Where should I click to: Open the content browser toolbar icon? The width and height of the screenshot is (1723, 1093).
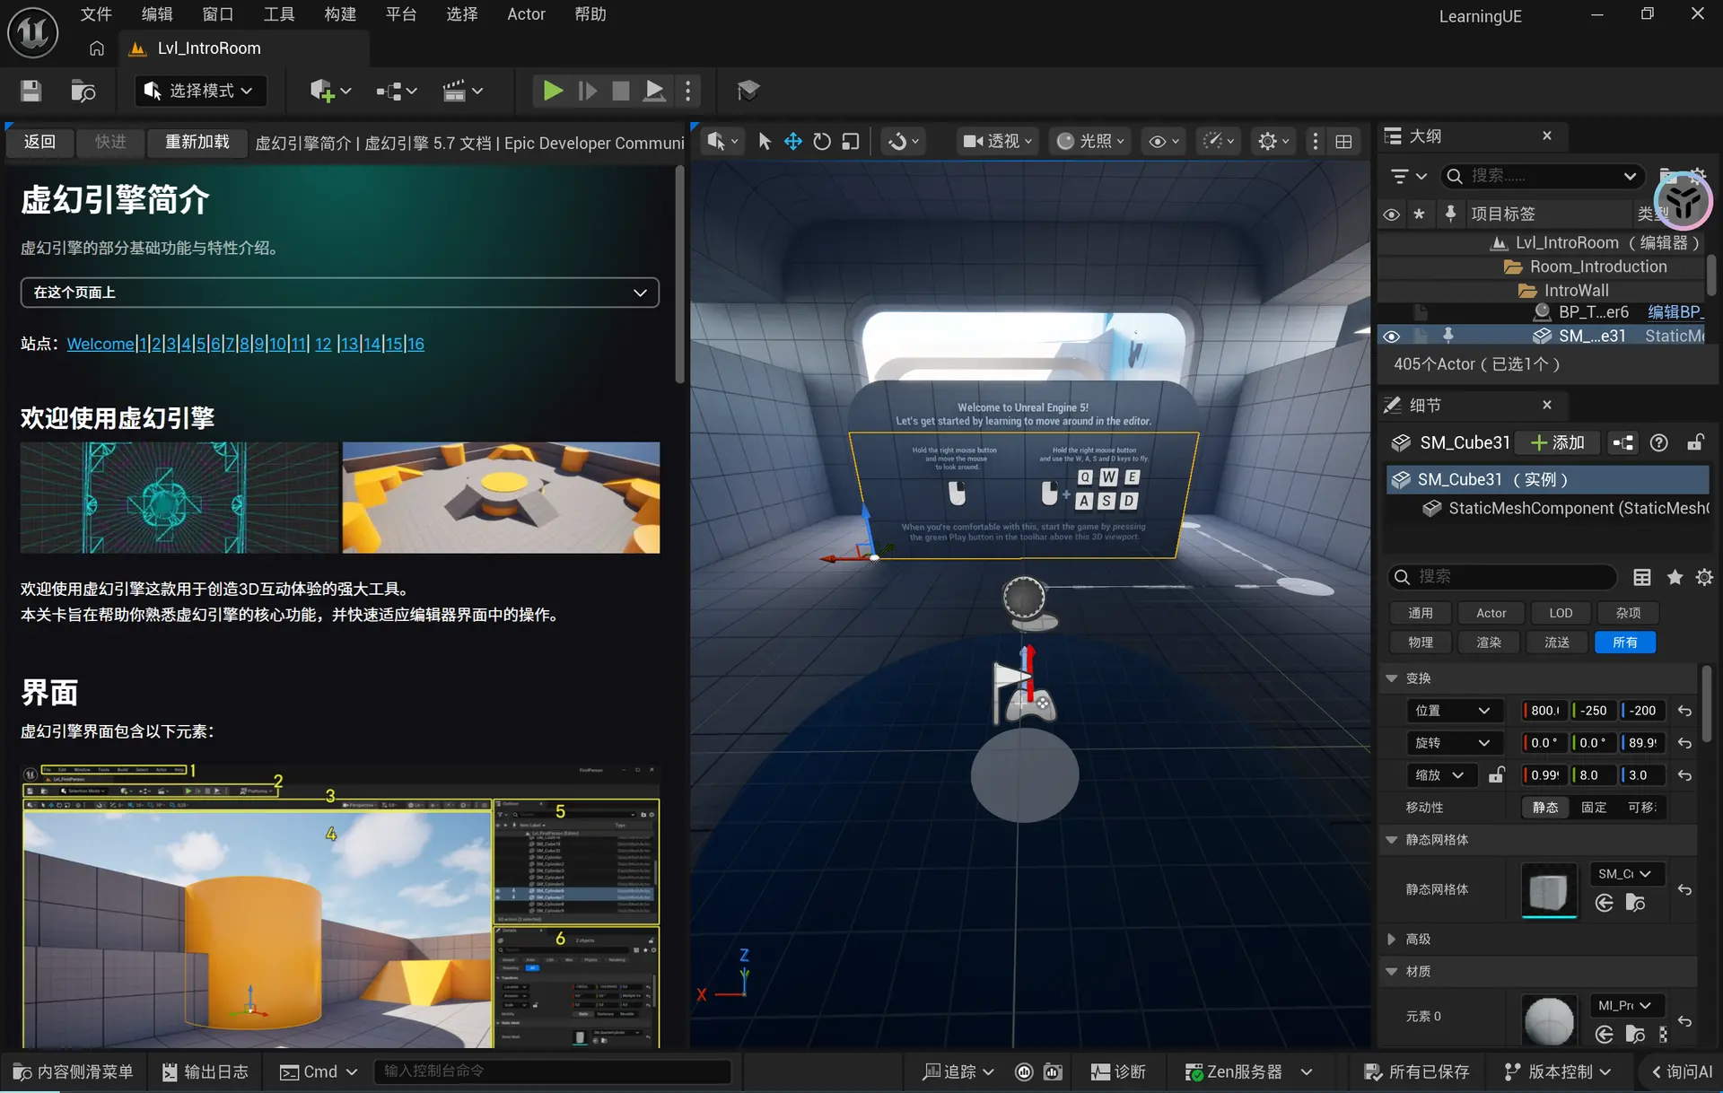pyautogui.click(x=83, y=91)
